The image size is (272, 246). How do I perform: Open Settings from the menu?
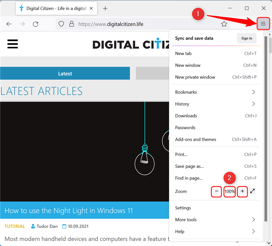[216, 208]
